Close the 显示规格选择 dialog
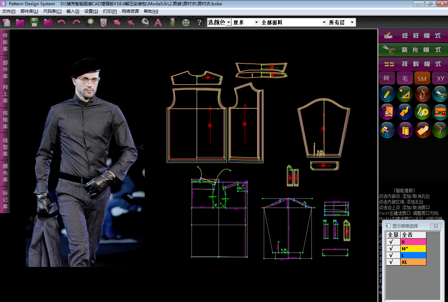Viewport: 448px width, 302px height. tap(436, 226)
